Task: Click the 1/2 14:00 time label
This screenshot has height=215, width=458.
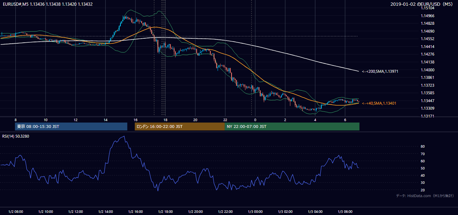Action: click(105, 211)
